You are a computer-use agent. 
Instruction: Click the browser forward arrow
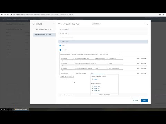5,14
